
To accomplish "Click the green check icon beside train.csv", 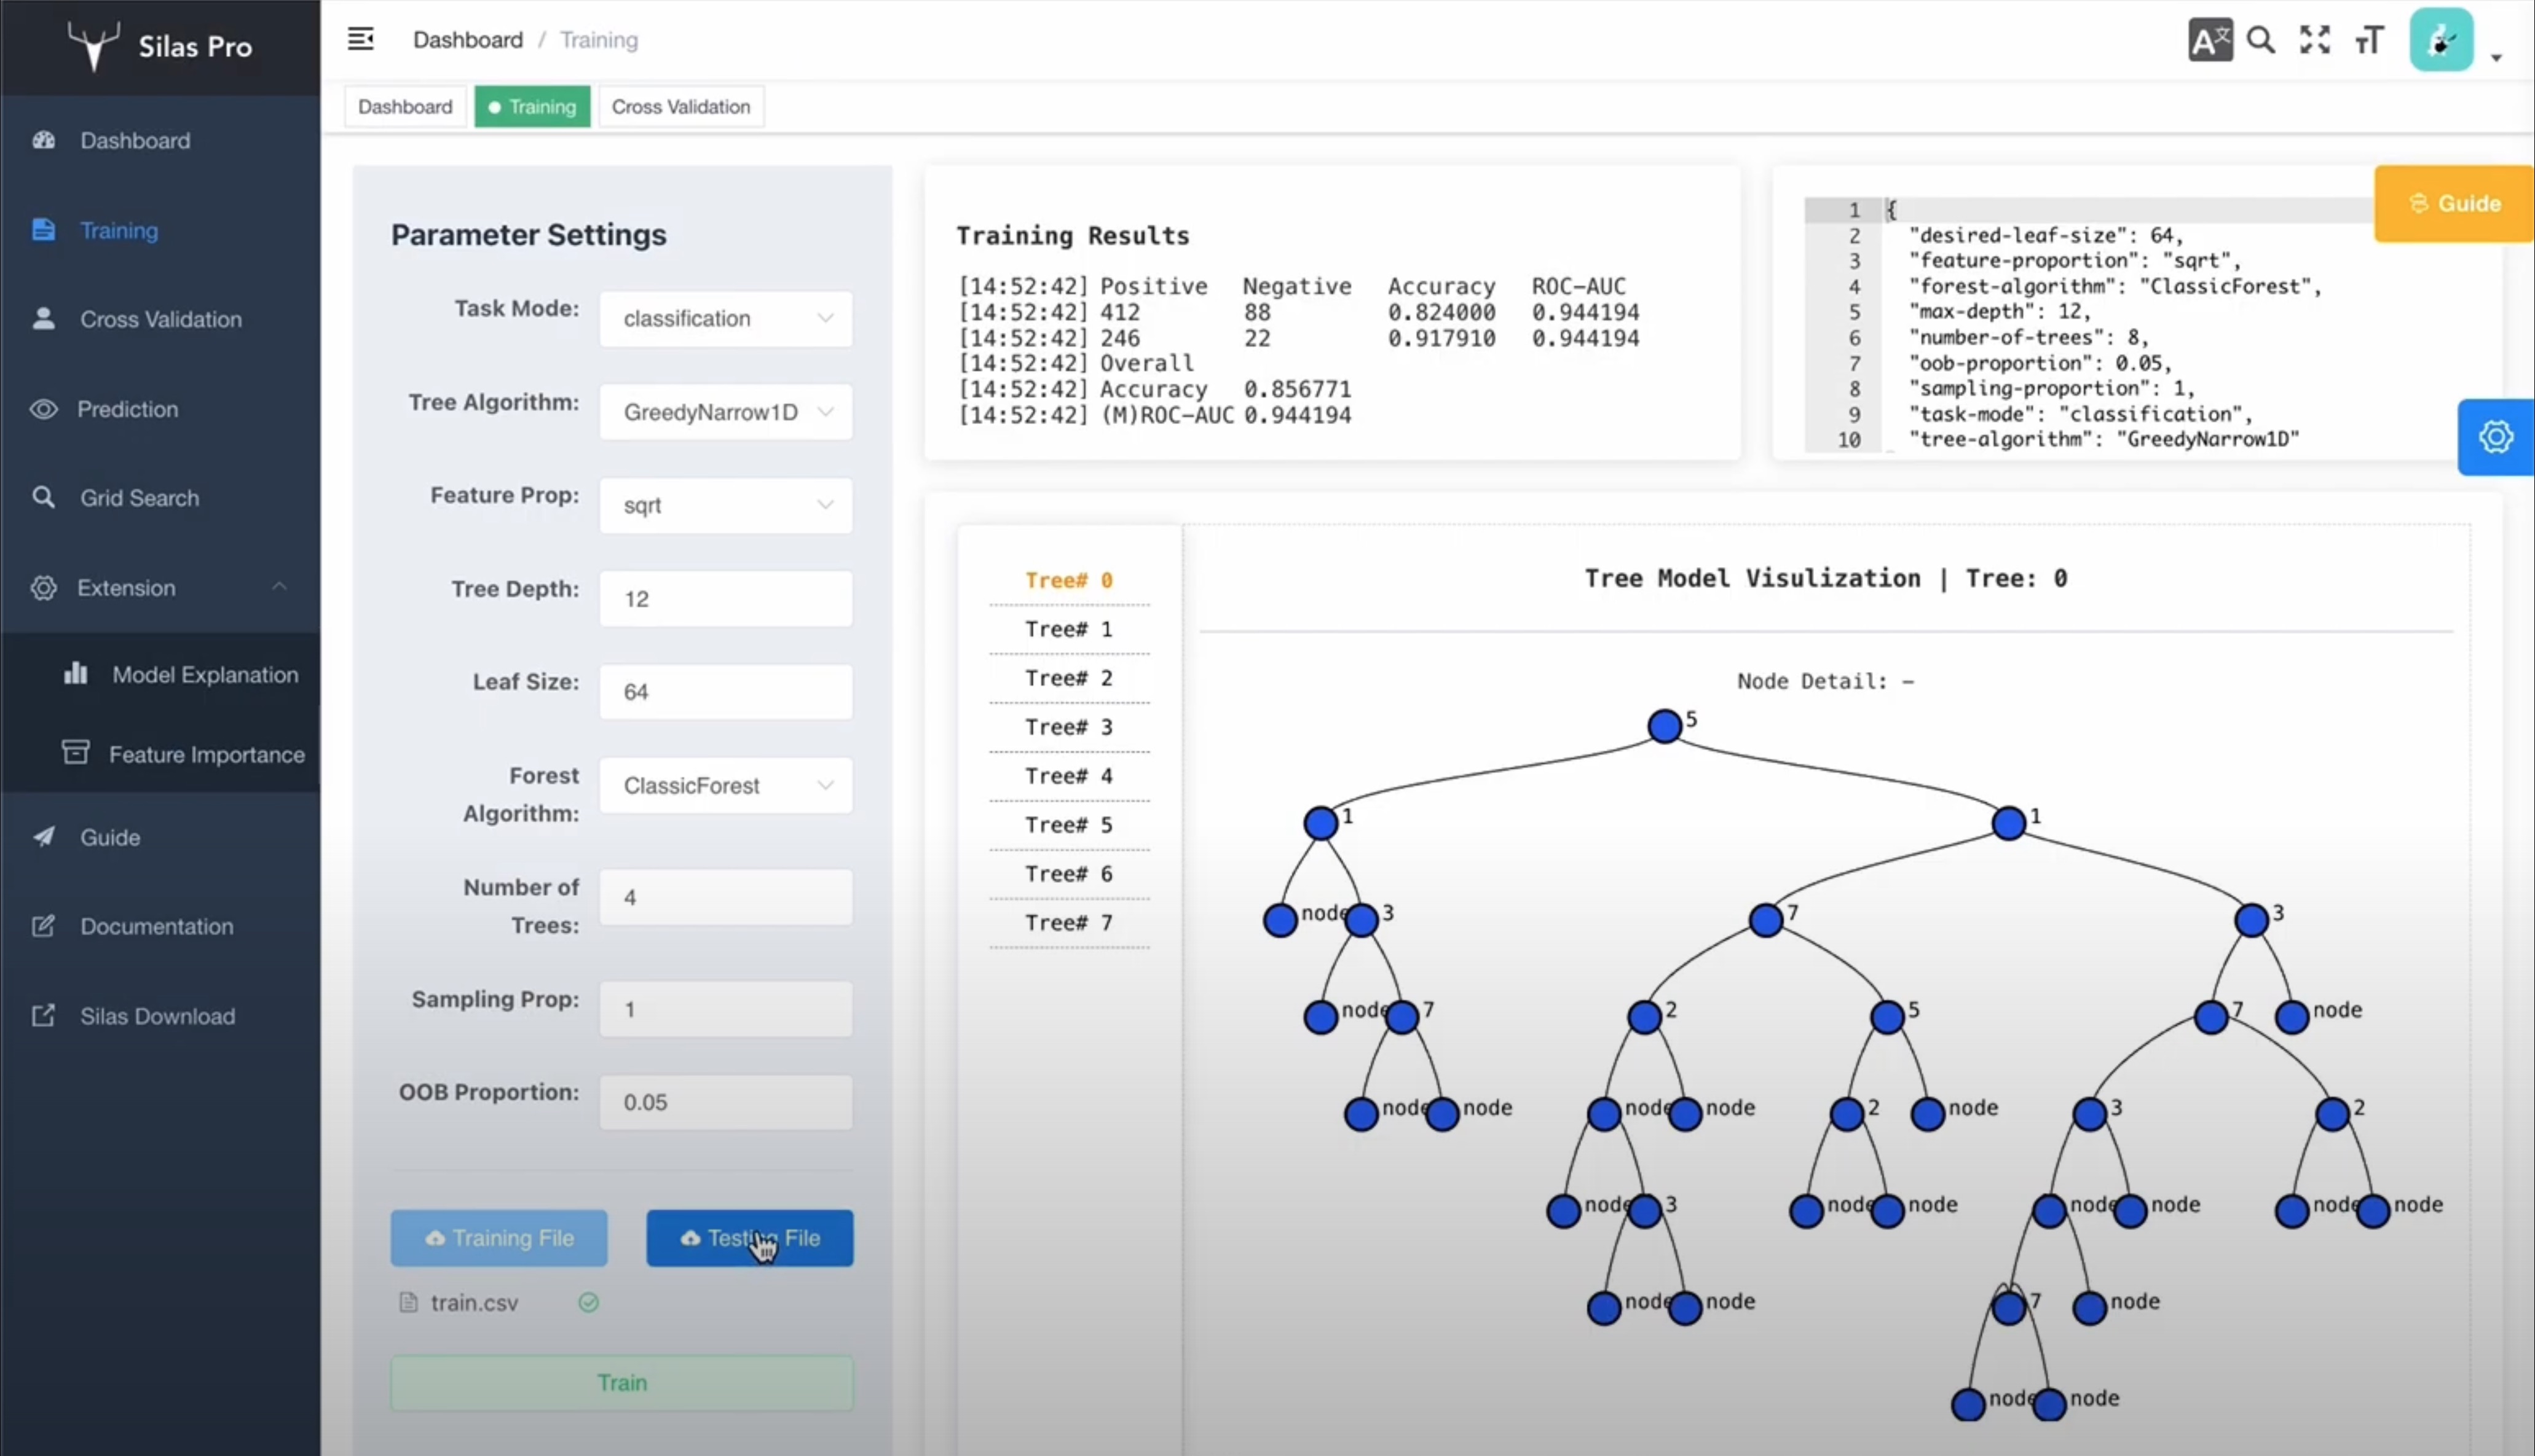I will 588,1302.
